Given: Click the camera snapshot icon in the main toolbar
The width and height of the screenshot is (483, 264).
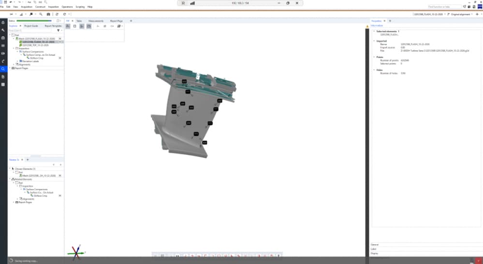Looking at the screenshot, I should [48, 14].
